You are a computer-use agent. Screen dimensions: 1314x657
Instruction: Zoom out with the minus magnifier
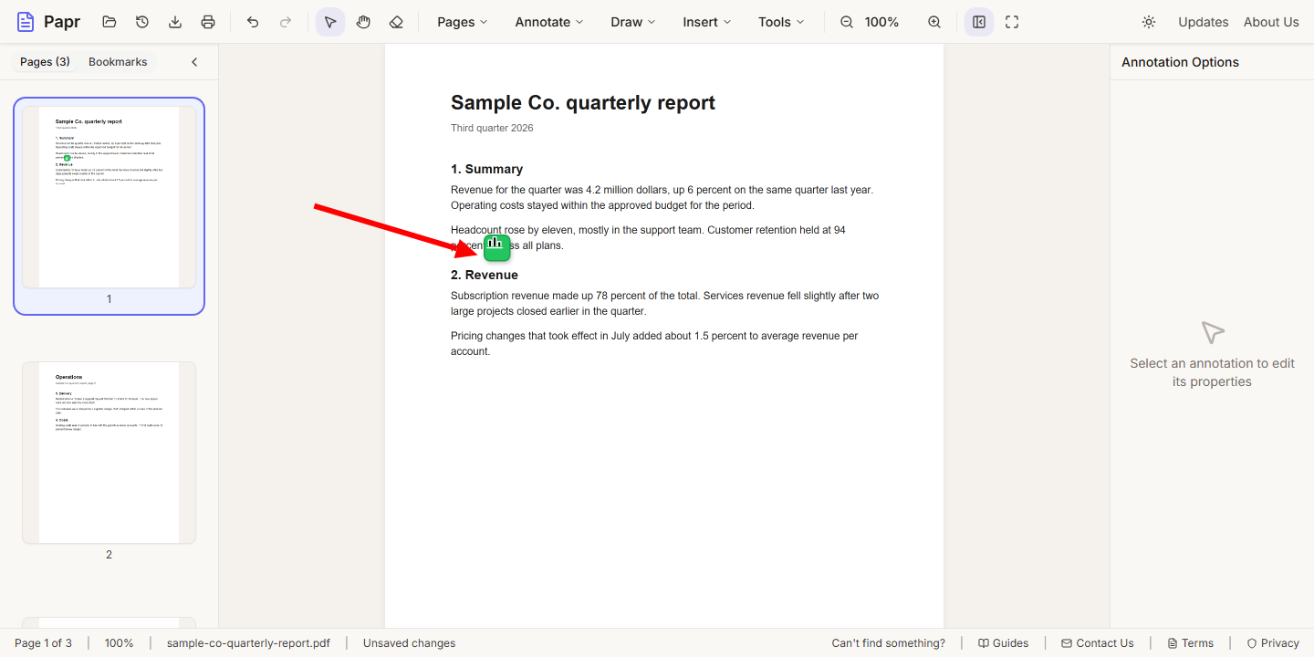click(x=847, y=22)
